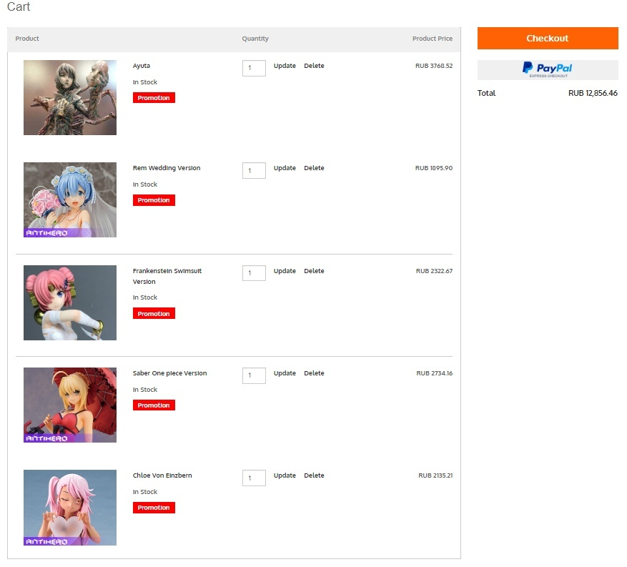Update the Saber One piece Version quantity
The width and height of the screenshot is (627, 567).
click(285, 373)
